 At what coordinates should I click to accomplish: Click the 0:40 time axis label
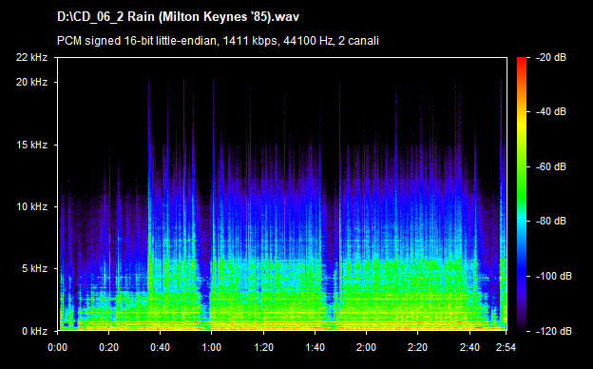(x=160, y=347)
